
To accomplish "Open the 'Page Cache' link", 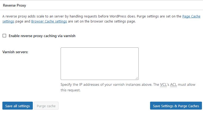I will click(x=191, y=16).
